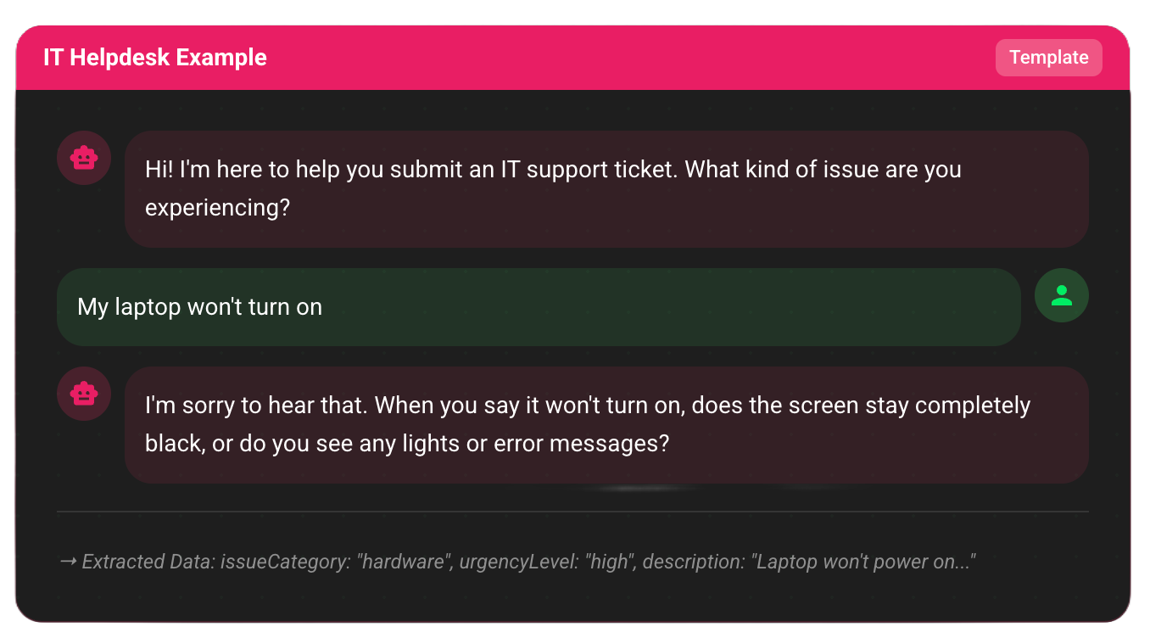Select the person icon in the green circle
Screen dimensions: 1150x638
point(1062,295)
